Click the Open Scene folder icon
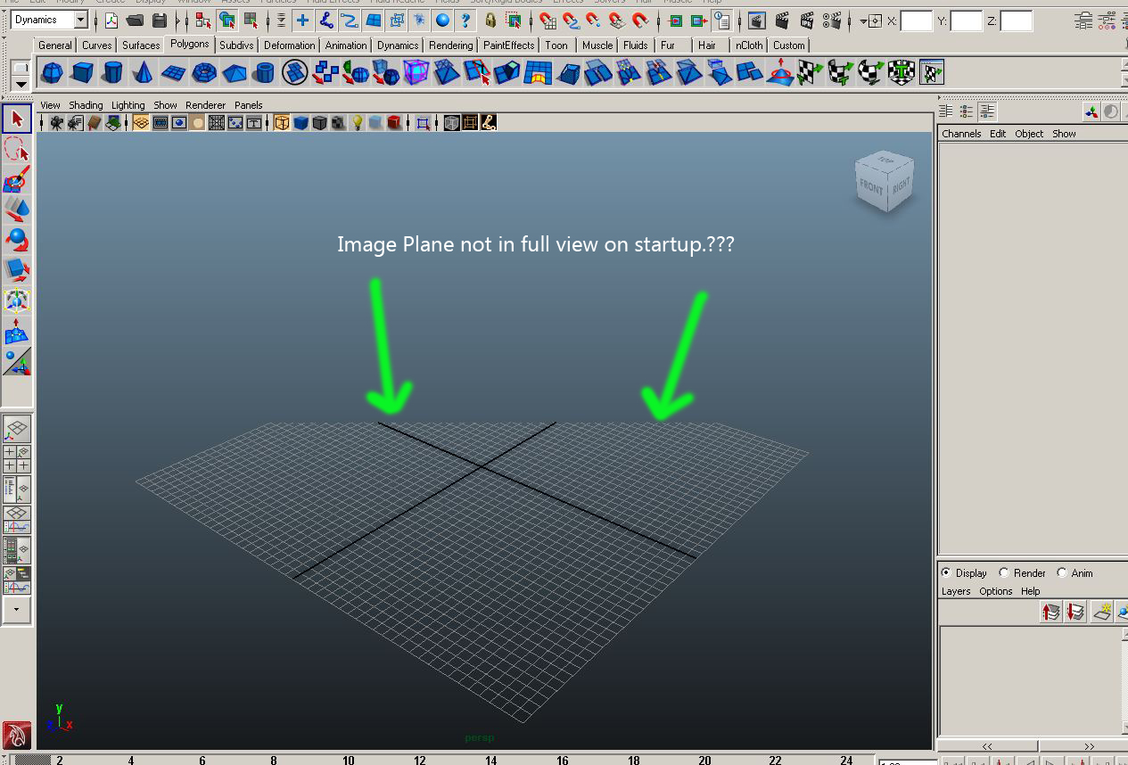Screen dimensions: 1128x765 tap(136, 20)
